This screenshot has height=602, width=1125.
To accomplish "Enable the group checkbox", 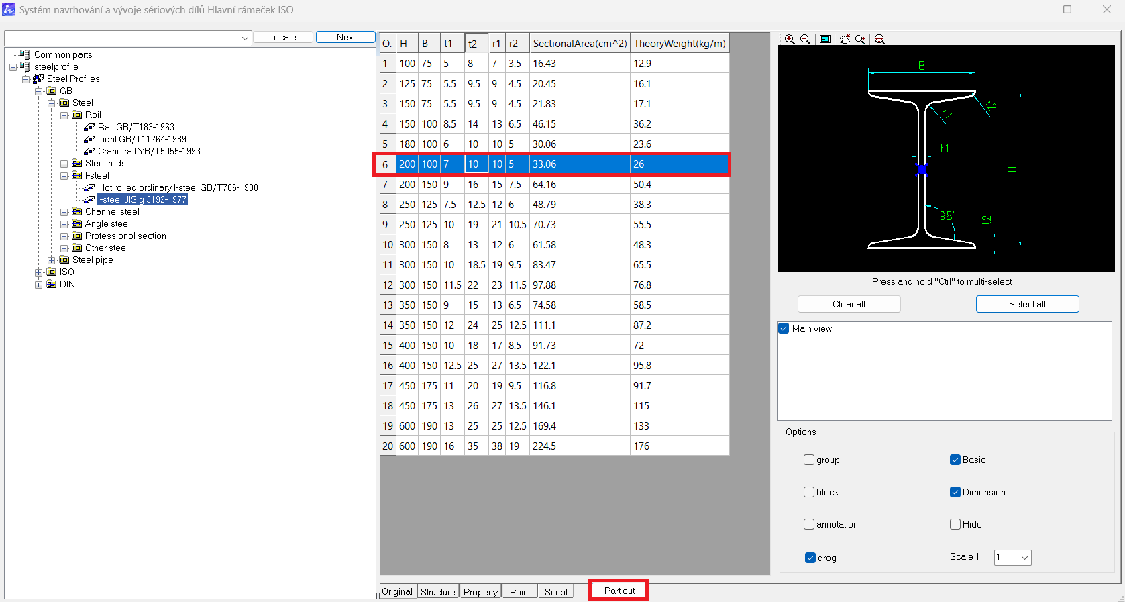I will (809, 460).
